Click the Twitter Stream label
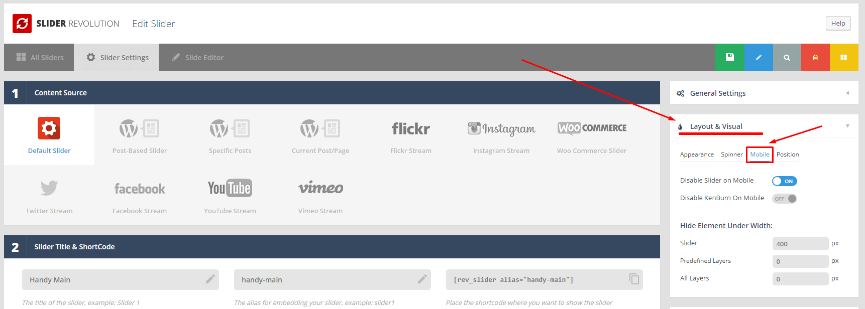The image size is (865, 309). [x=49, y=211]
